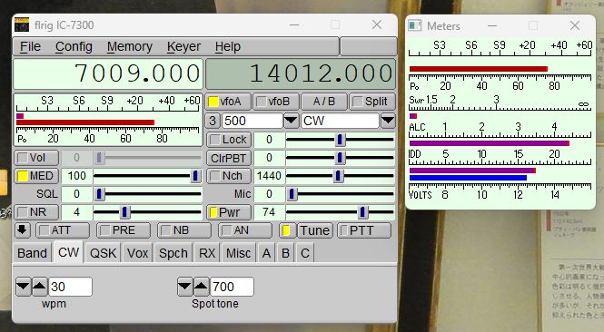Switch to the QSK tab
The height and width of the screenshot is (332, 604).
coord(103,253)
